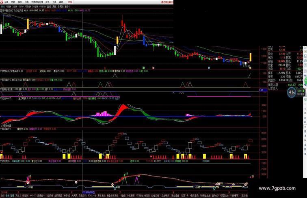The image size is (307, 198).
Task: Click the 净流入额 row
Action: pyautogui.click(x=285, y=85)
